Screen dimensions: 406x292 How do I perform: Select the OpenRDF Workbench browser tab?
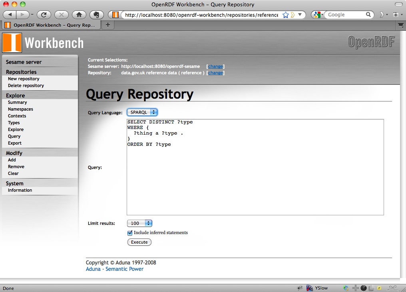tap(51, 25)
